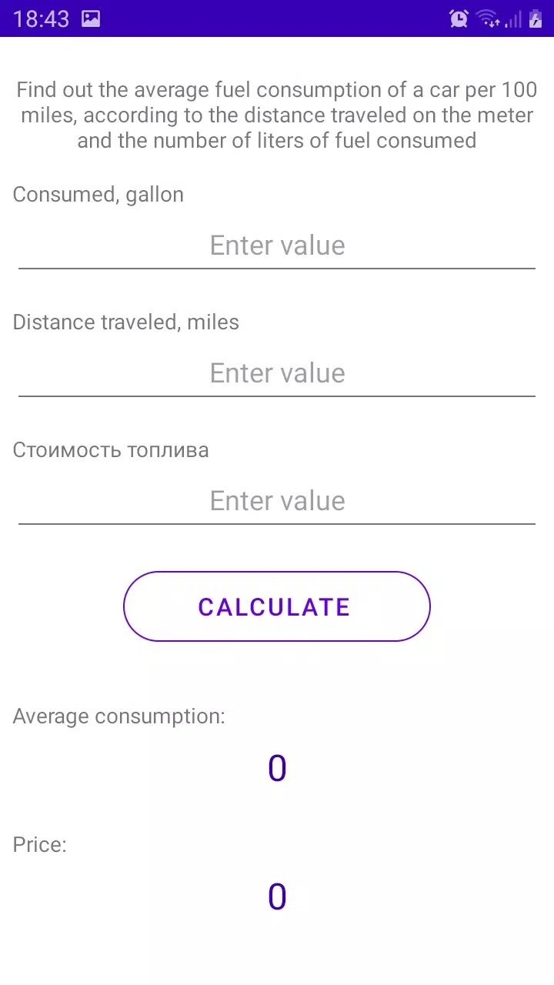This screenshot has width=554, height=985.
Task: Tap the alarm clock status icon
Action: click(x=459, y=19)
